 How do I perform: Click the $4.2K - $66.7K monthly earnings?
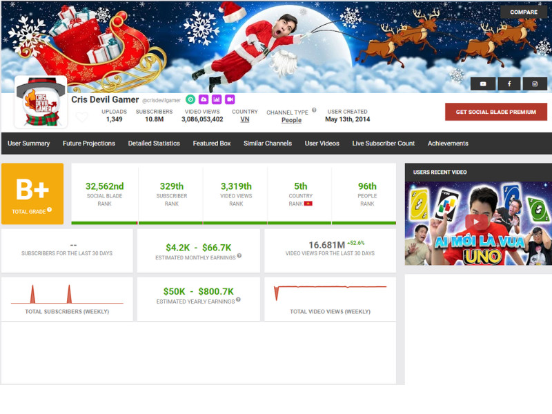[x=199, y=248]
